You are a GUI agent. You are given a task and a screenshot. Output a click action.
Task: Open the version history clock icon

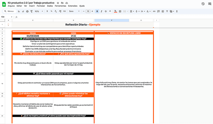(x=203, y=4)
